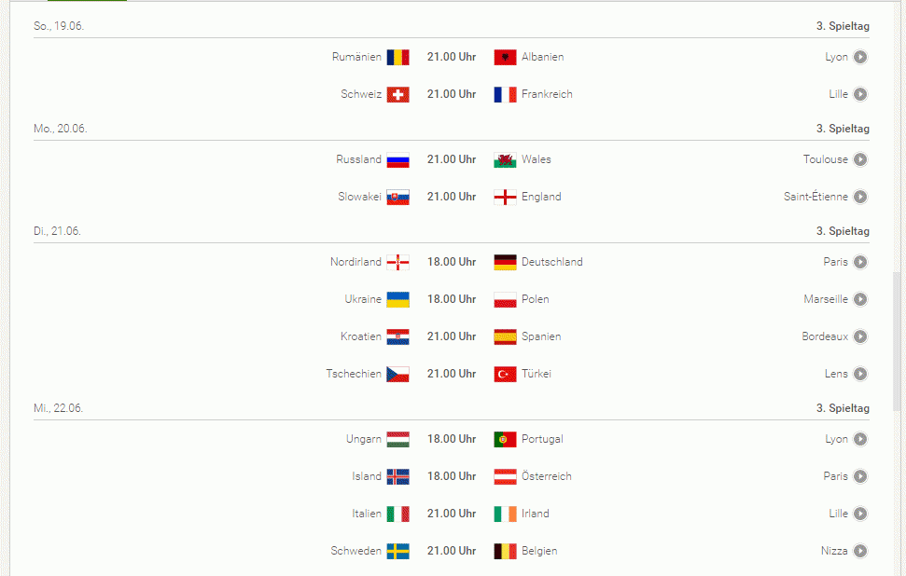Expand details for the Rumänien–Albanien match in Lyon

(860, 57)
